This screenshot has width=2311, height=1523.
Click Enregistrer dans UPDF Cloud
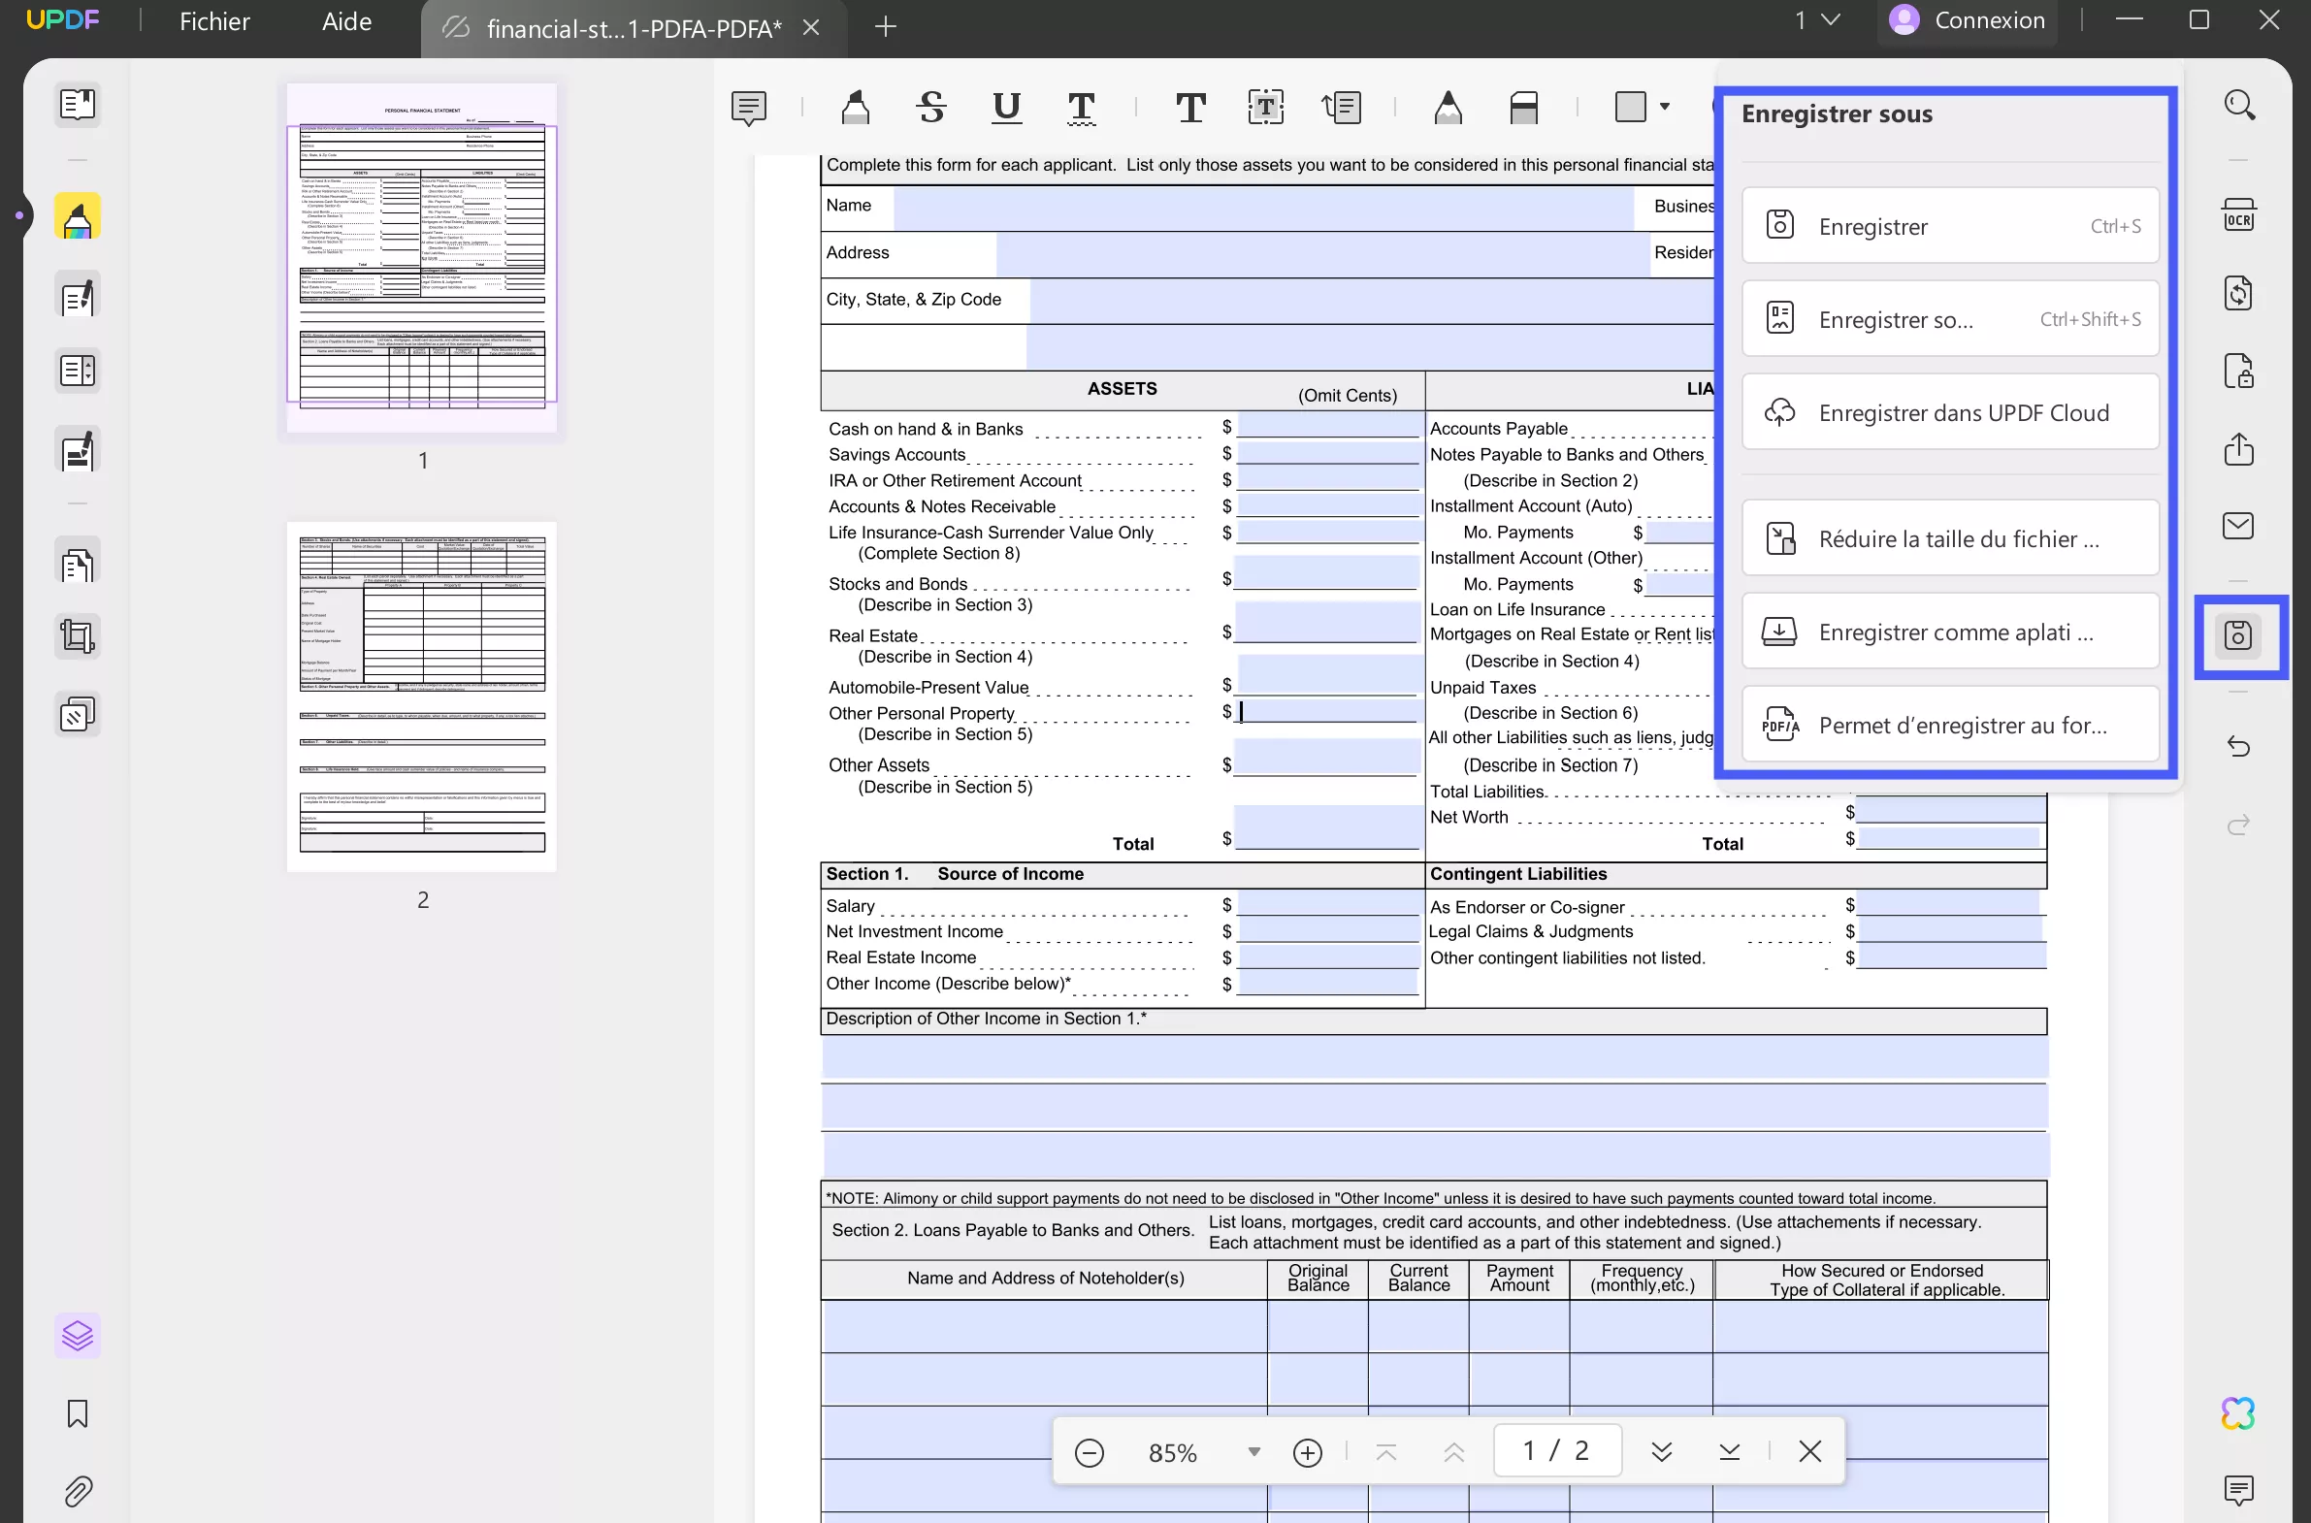click(x=1950, y=413)
